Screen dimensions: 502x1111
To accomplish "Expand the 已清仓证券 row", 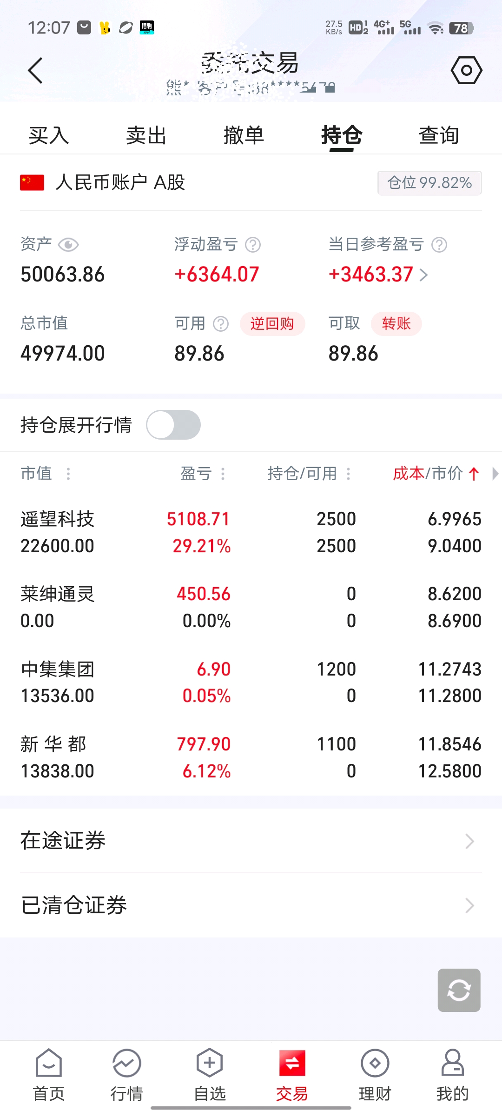I will (251, 905).
